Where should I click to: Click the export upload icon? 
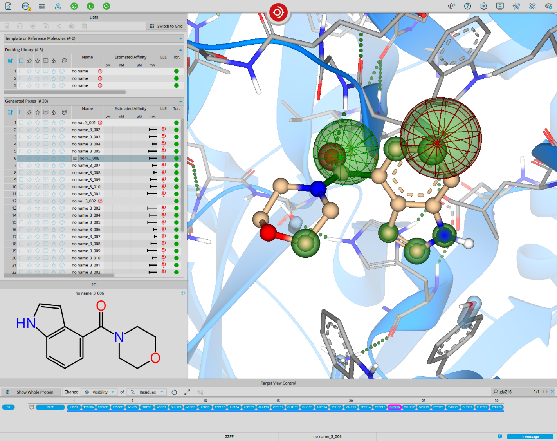coord(58,6)
